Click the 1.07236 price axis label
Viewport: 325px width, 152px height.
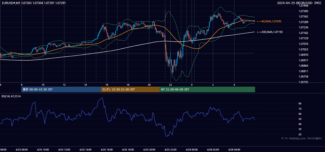tap(303, 27)
